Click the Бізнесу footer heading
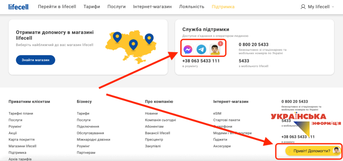The width and height of the screenshot is (343, 161). click(x=84, y=102)
